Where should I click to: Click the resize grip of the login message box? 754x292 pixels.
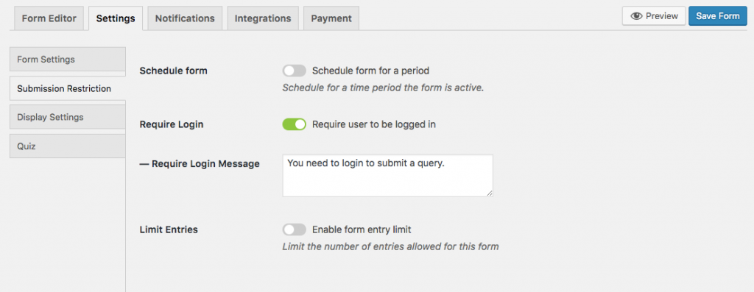coord(489,193)
